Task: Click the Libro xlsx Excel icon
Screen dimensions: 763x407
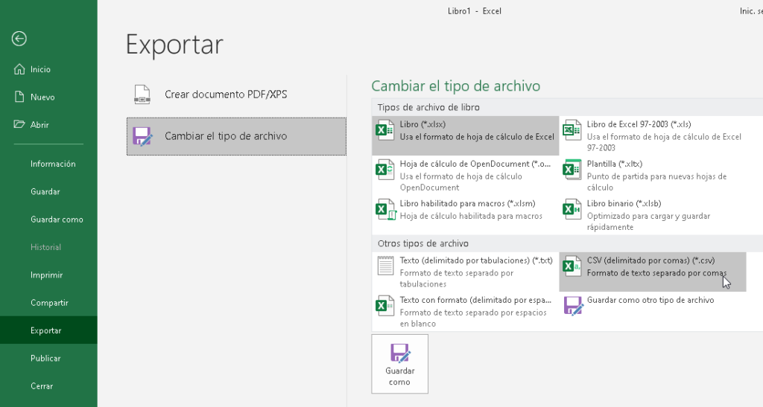Action: click(385, 130)
